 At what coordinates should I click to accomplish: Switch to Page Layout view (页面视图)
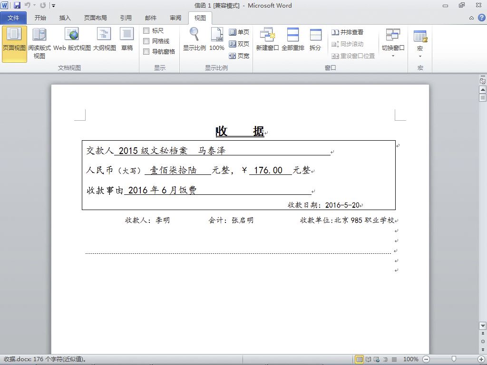tap(14, 44)
